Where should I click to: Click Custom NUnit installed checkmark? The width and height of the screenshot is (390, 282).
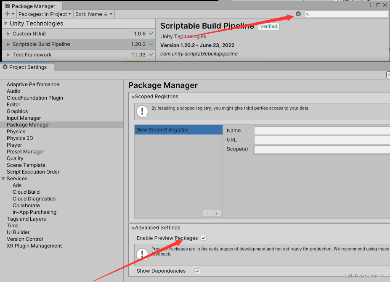(x=151, y=33)
